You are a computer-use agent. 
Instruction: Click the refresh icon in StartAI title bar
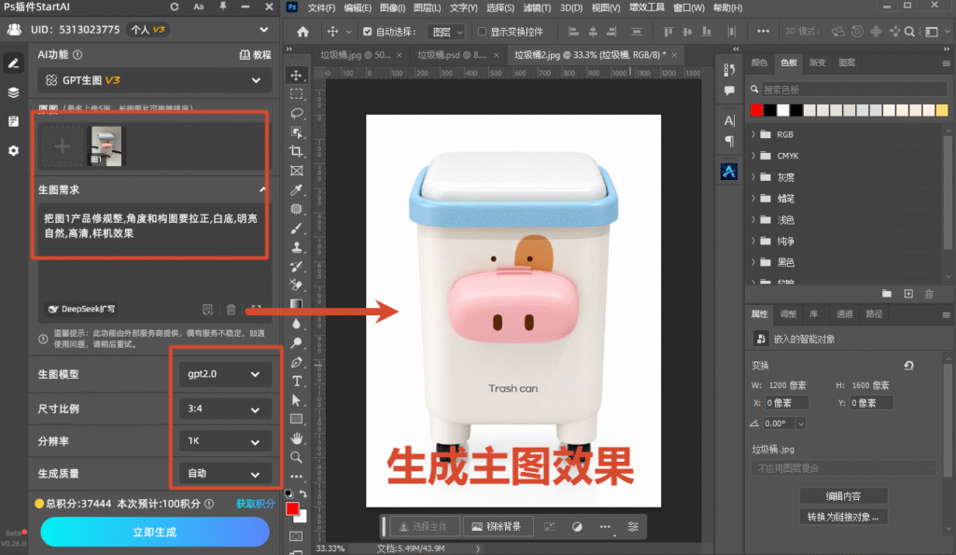tap(175, 7)
